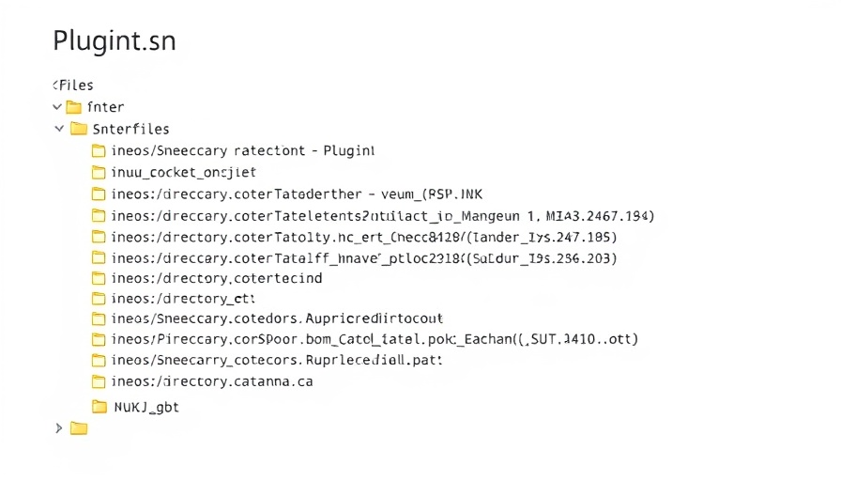Click the Files section header
This screenshot has height=481, width=841.
[x=74, y=85]
